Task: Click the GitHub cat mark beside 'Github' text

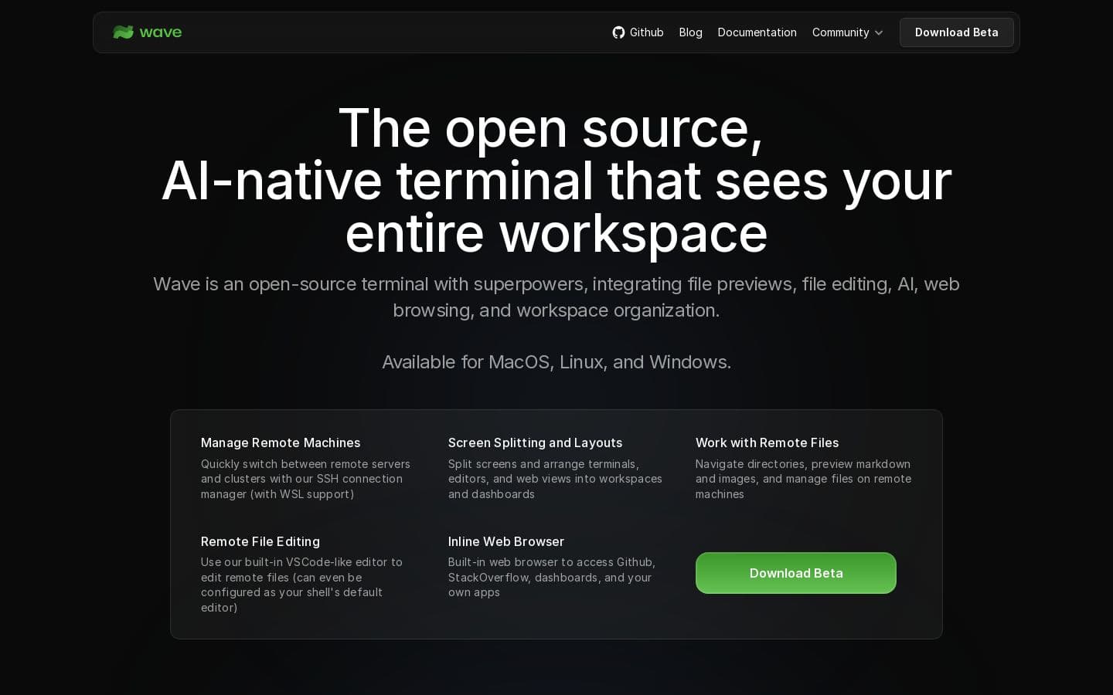Action: (618, 32)
